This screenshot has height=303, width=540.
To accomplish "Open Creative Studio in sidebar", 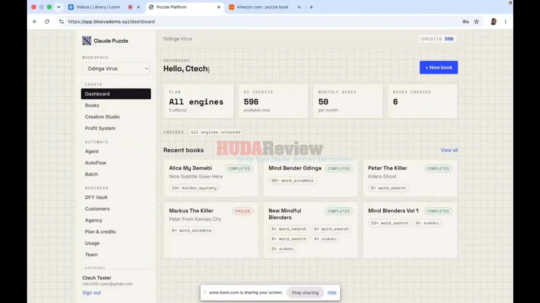I will tap(102, 117).
